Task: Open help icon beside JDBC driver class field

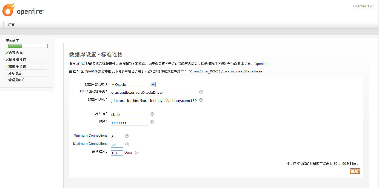Action: point(201,92)
